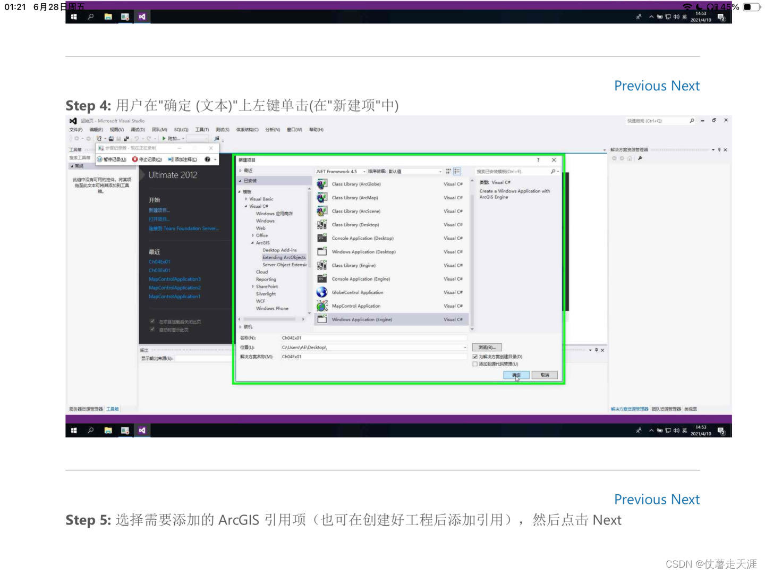
Task: Open the 调试(D) menu
Action: click(138, 130)
